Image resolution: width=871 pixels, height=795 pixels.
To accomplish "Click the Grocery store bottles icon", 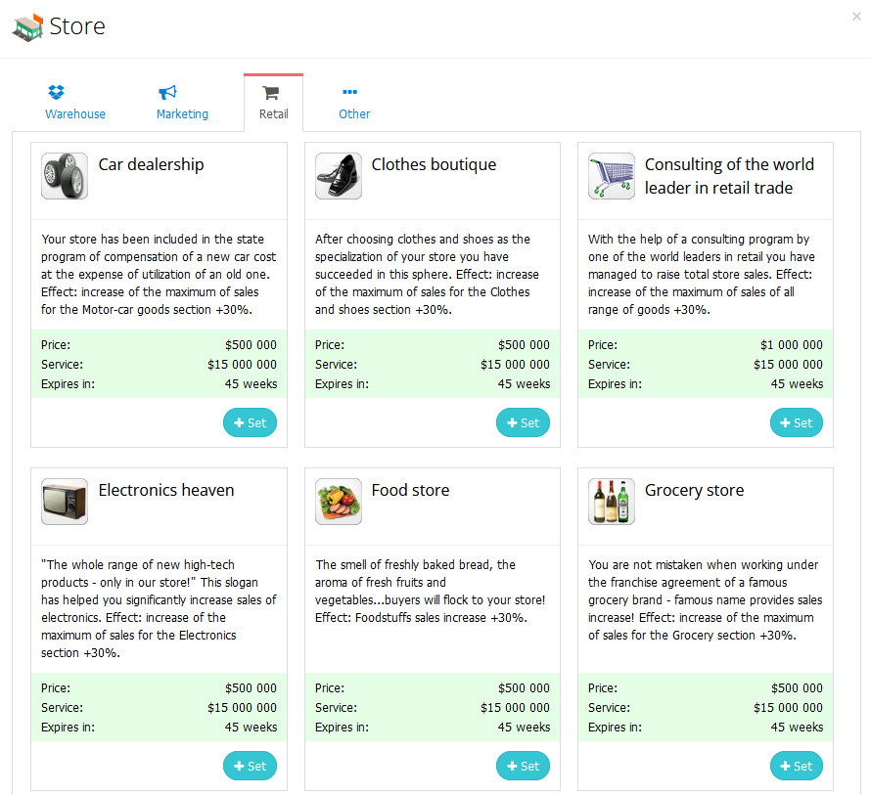I will click(612, 502).
